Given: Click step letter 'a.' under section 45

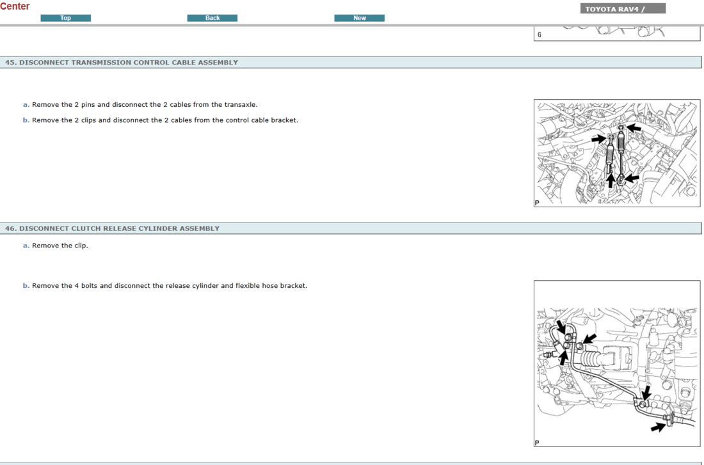Looking at the screenshot, I should click(x=26, y=105).
